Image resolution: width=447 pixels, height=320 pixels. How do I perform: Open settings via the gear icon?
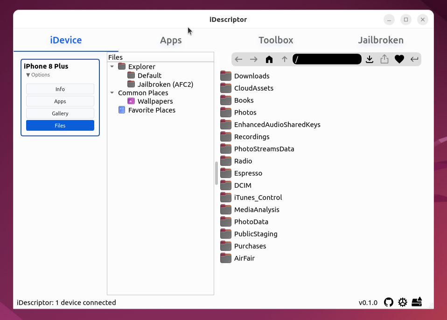[x=403, y=302]
